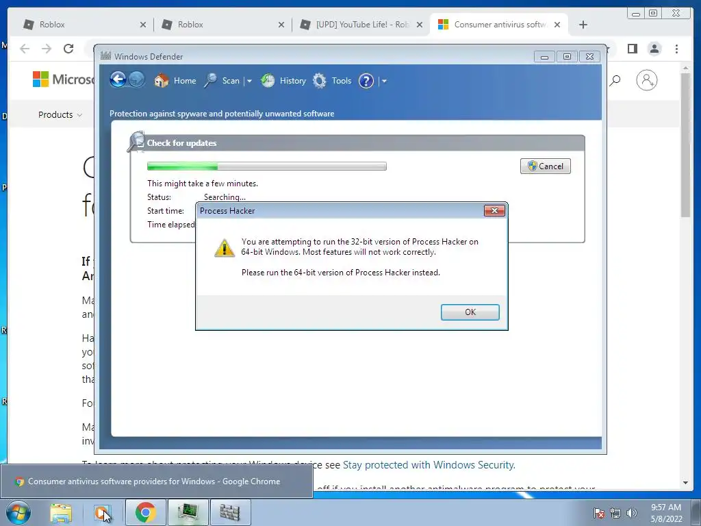
Task: Click the Microsoft sign-in account icon
Action: (646, 80)
